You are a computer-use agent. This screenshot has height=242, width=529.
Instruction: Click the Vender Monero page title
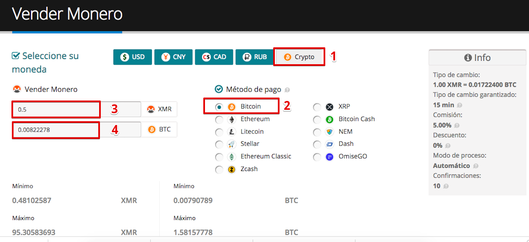(67, 14)
